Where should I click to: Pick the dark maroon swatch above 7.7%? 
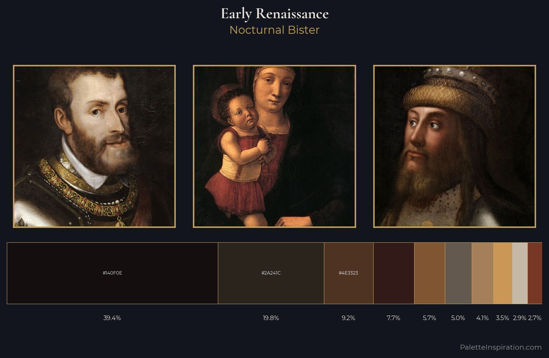pos(394,273)
